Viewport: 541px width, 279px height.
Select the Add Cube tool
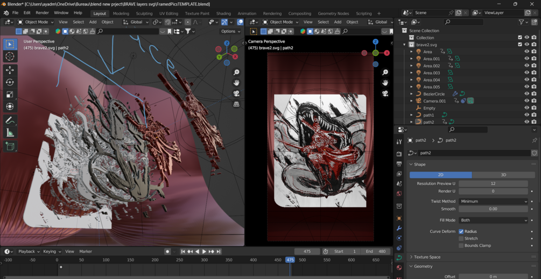[10, 146]
